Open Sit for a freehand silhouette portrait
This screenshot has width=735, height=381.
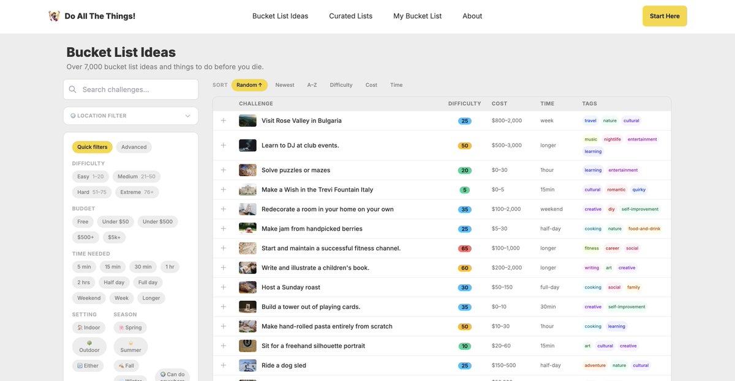pyautogui.click(x=313, y=346)
